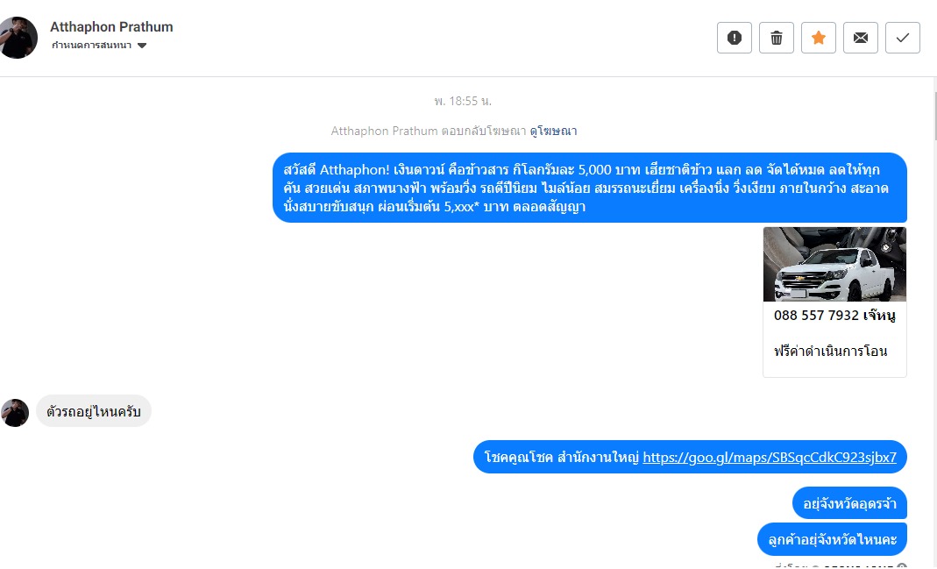Viewport: 937px width, 569px height.
Task: Click the 'ฟรีค่าดำเนินการโอน' ad card text
Action: [831, 351]
